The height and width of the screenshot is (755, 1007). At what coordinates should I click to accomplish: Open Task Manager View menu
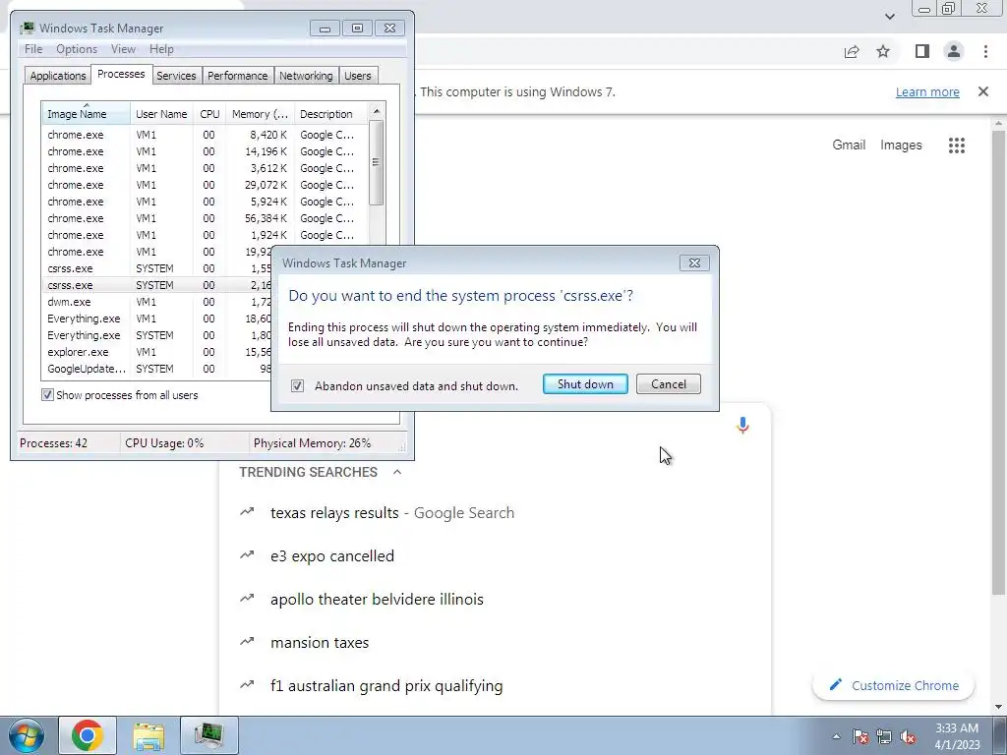point(123,49)
